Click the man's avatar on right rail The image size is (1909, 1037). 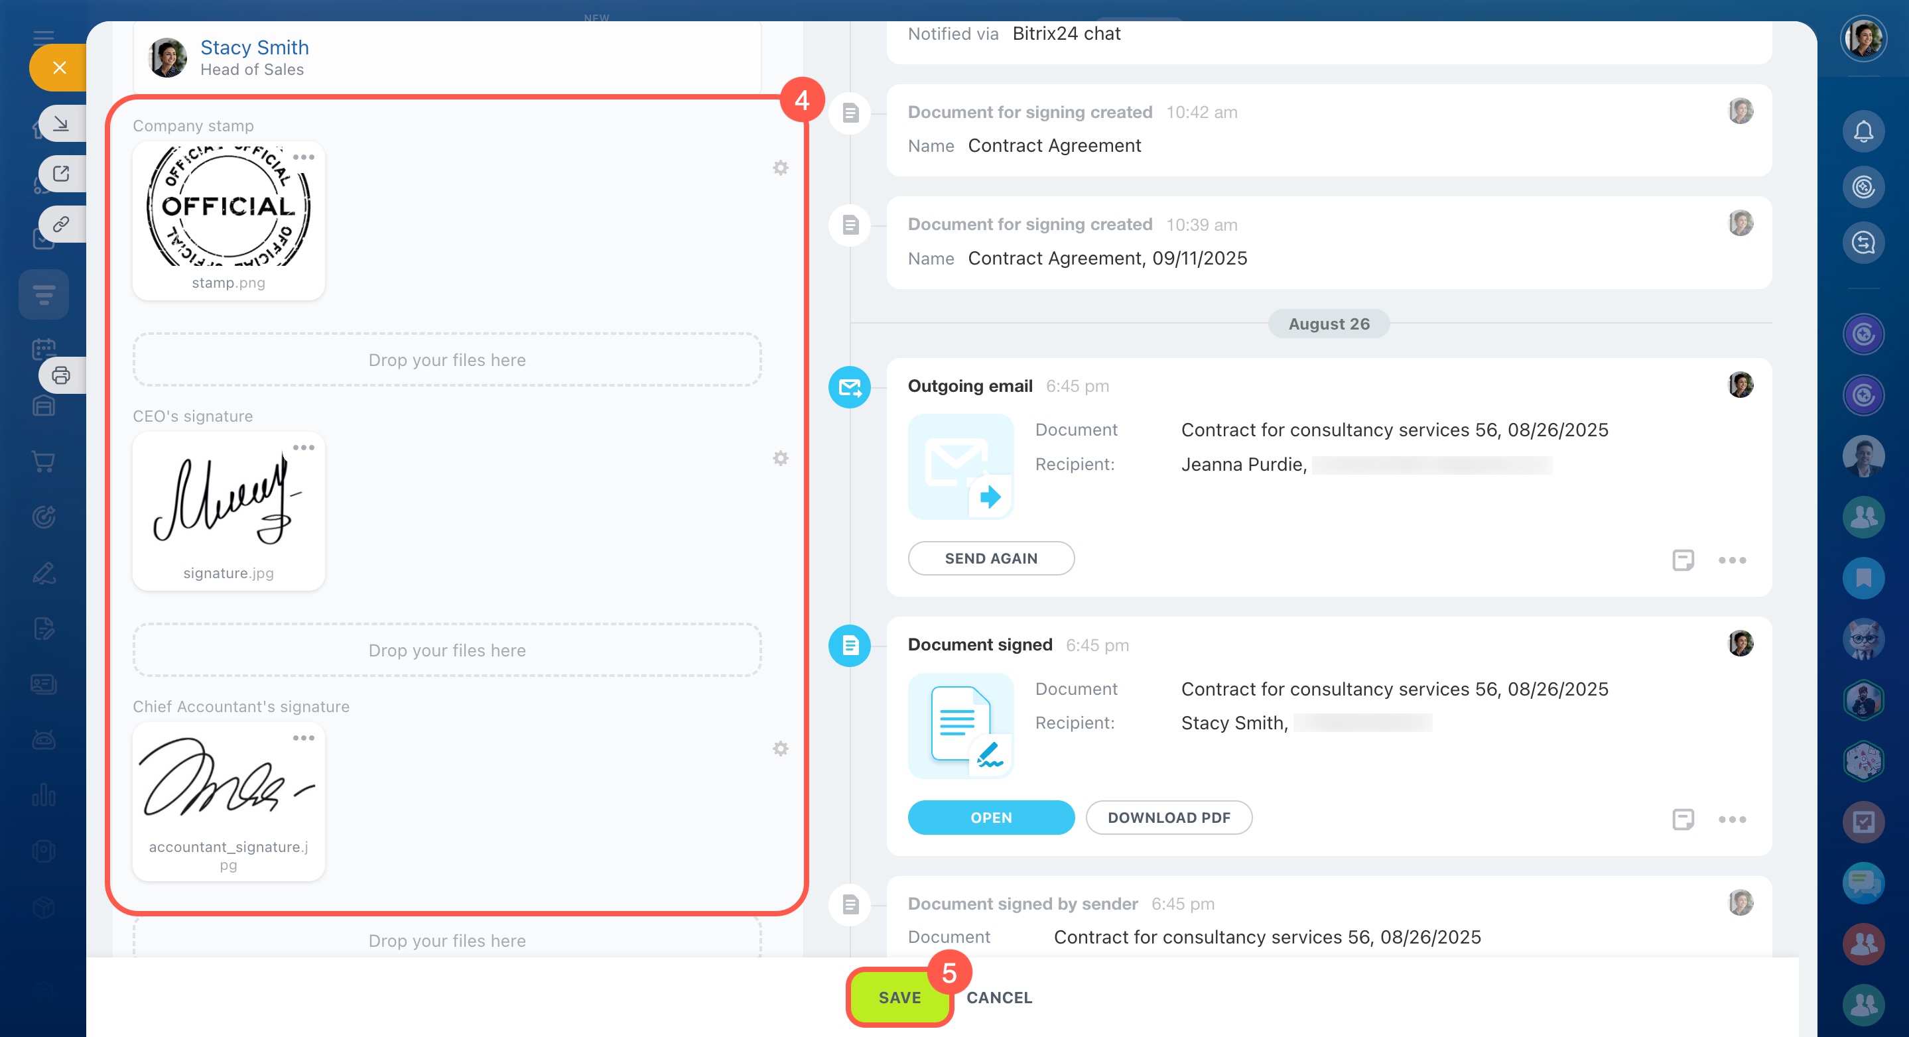[x=1863, y=456]
